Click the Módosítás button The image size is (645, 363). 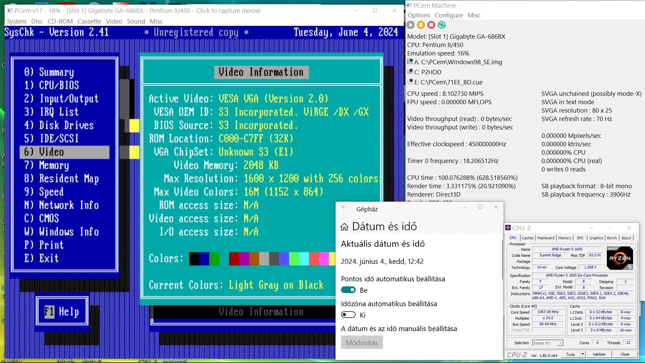[362, 342]
